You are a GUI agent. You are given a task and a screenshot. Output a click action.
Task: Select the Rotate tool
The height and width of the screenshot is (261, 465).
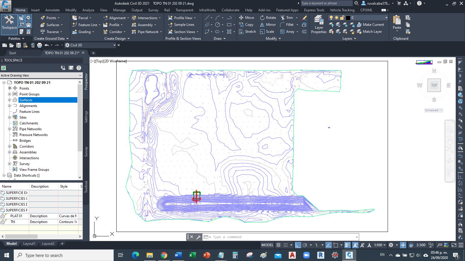(x=268, y=18)
